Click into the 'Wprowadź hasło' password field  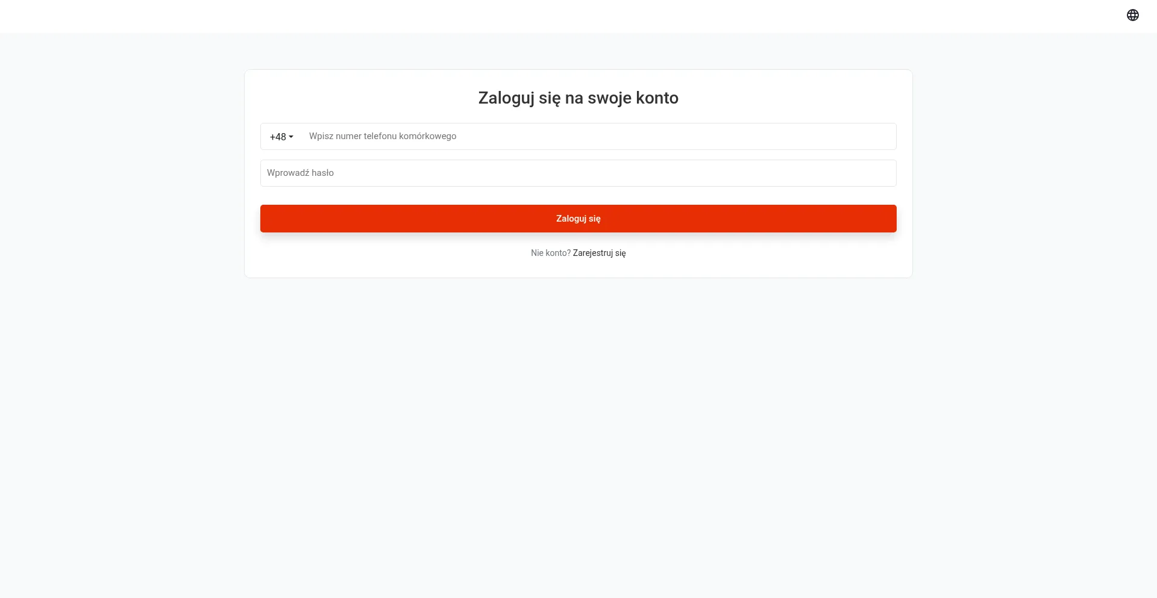tap(578, 173)
